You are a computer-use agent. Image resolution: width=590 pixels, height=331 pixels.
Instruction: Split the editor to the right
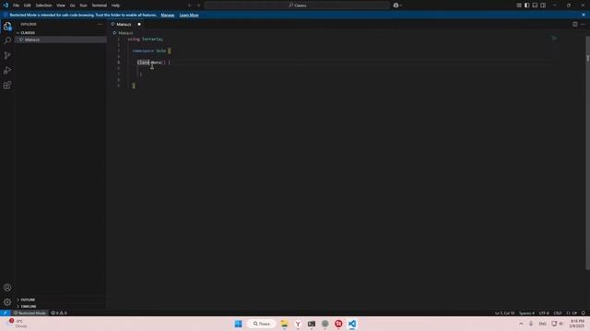pyautogui.click(x=575, y=24)
